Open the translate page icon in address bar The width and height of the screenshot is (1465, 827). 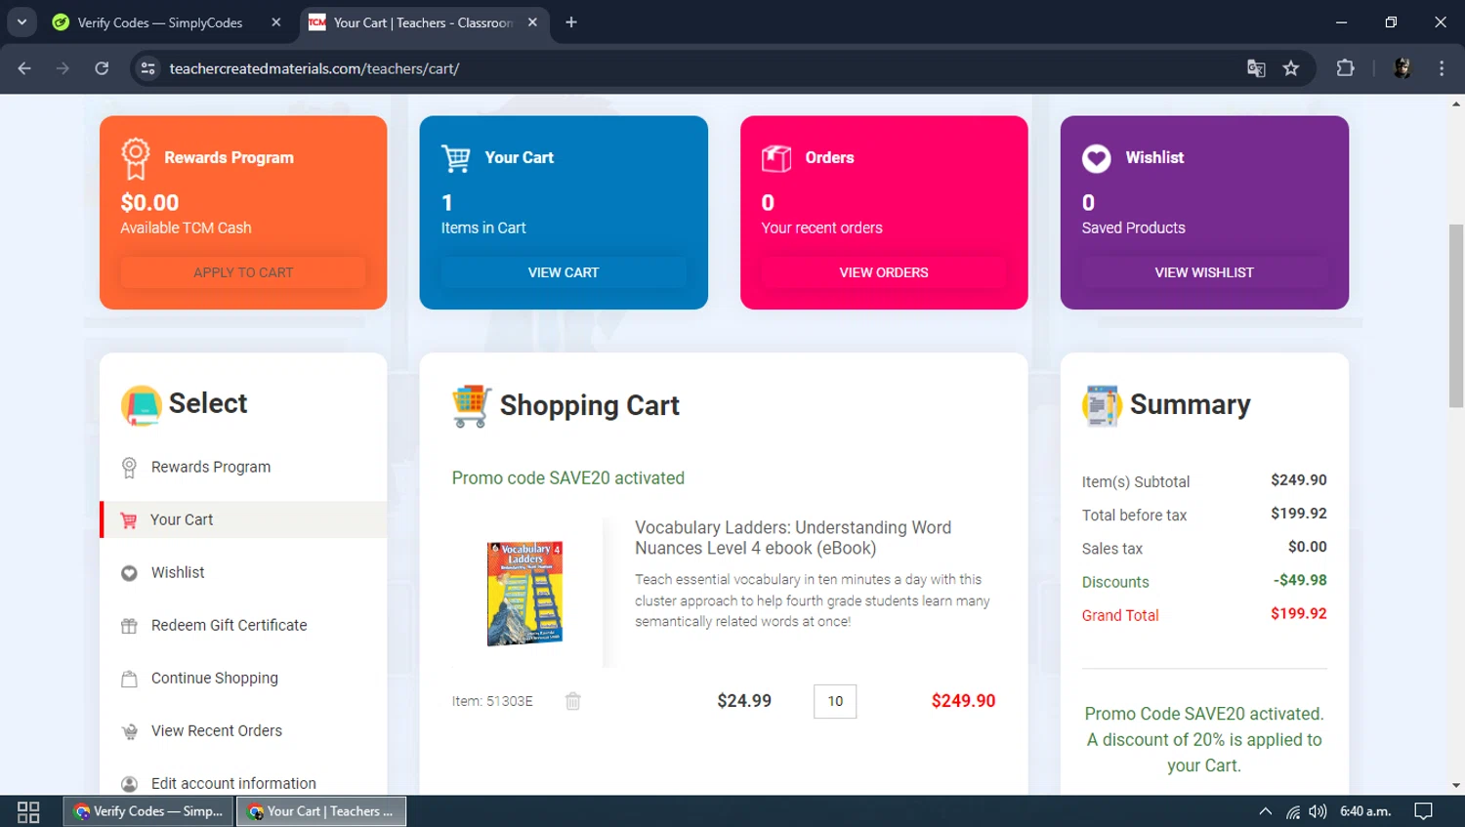[x=1256, y=68]
